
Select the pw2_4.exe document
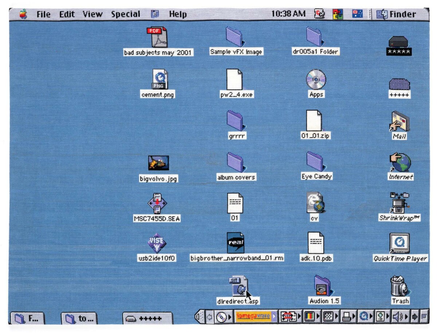(x=234, y=79)
